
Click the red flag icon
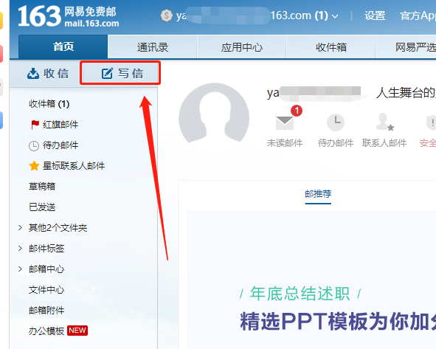pos(35,125)
